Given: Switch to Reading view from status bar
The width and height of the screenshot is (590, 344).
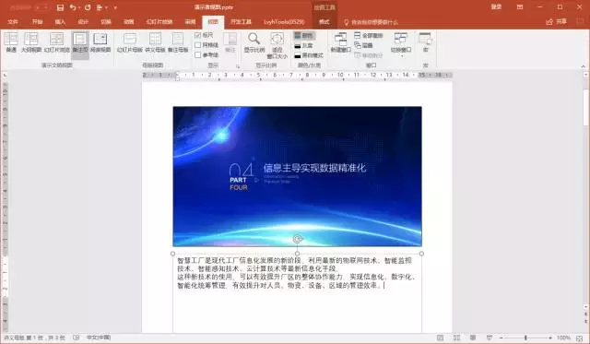Looking at the screenshot, I should 473,338.
